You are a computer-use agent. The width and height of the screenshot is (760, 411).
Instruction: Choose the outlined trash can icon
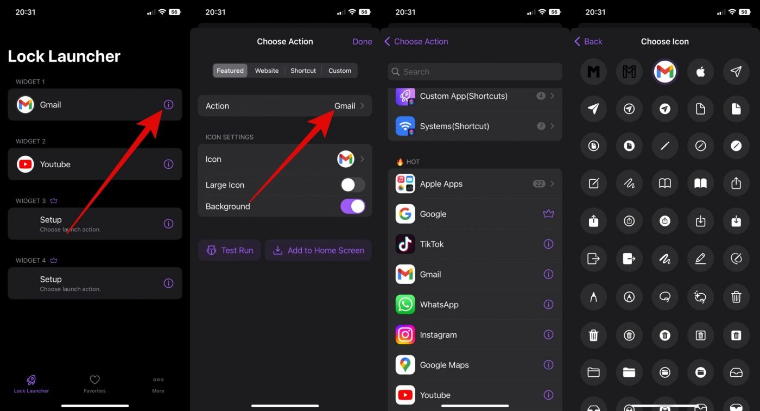tap(736, 296)
